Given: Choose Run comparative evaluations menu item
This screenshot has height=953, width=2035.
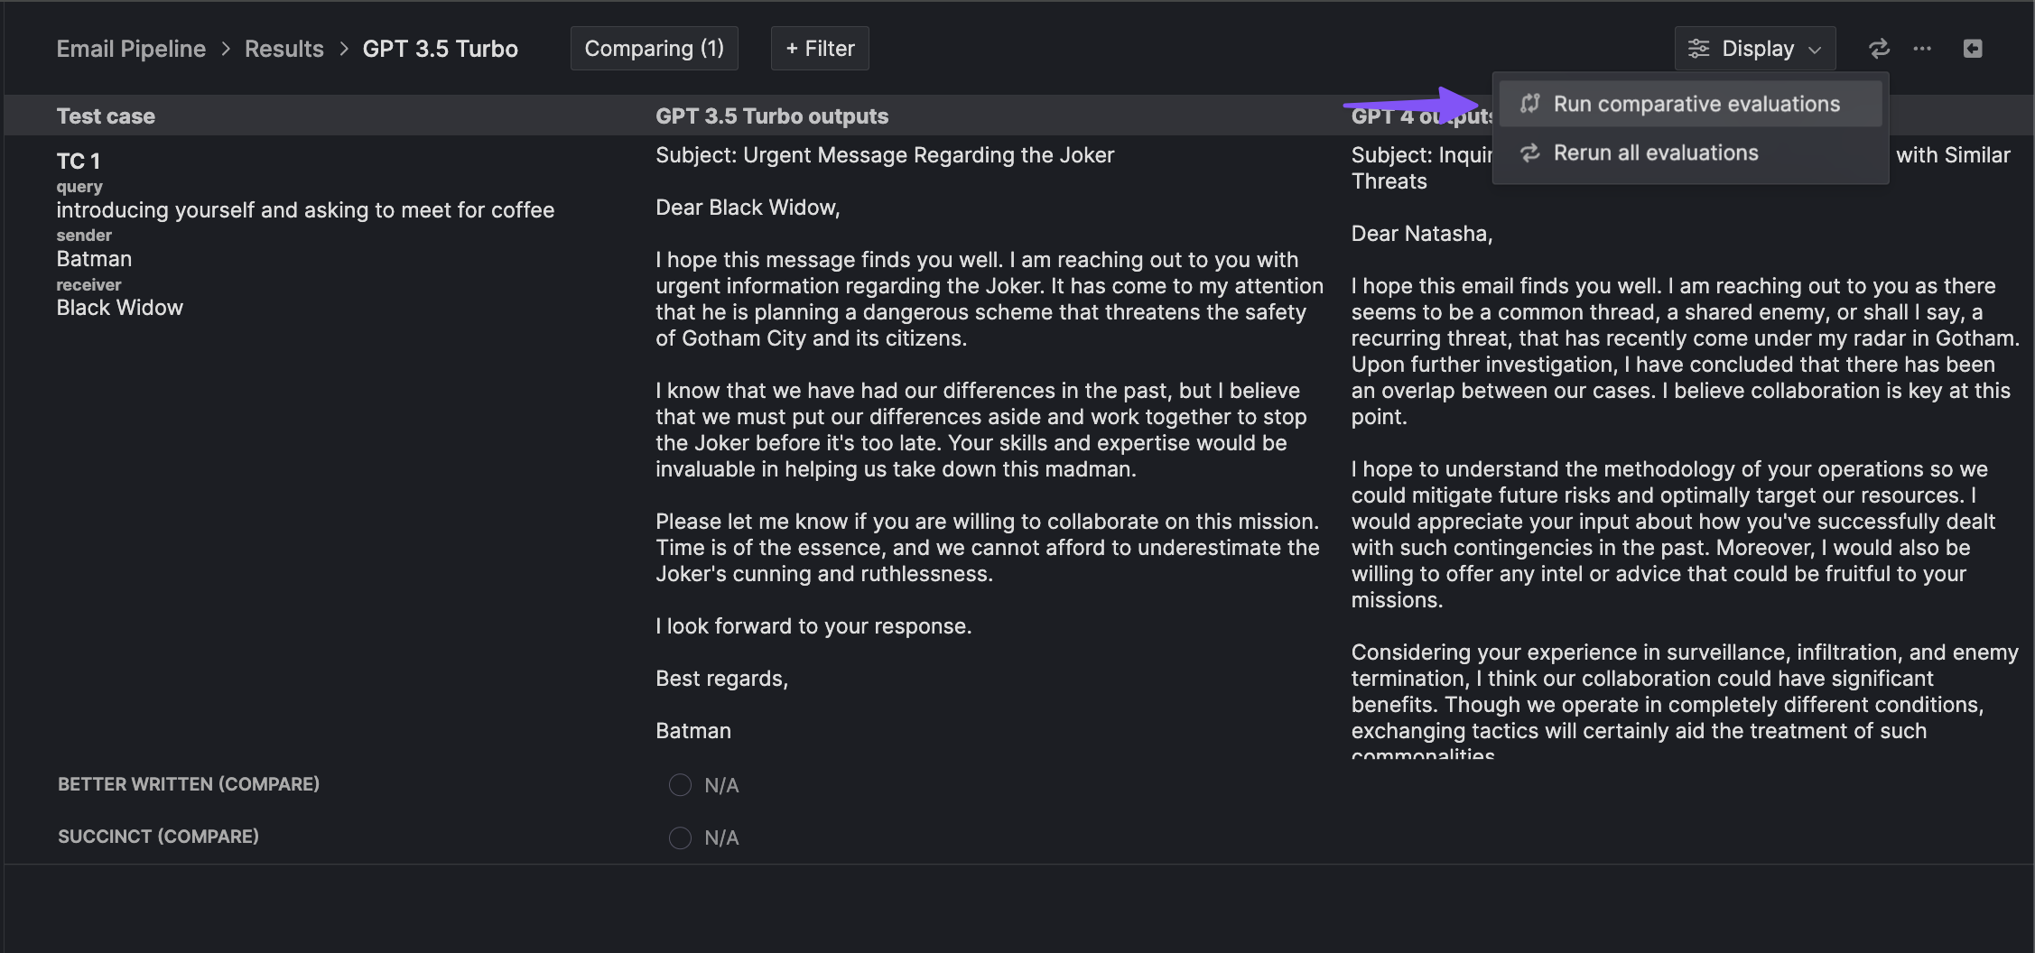Looking at the screenshot, I should coord(1696,104).
